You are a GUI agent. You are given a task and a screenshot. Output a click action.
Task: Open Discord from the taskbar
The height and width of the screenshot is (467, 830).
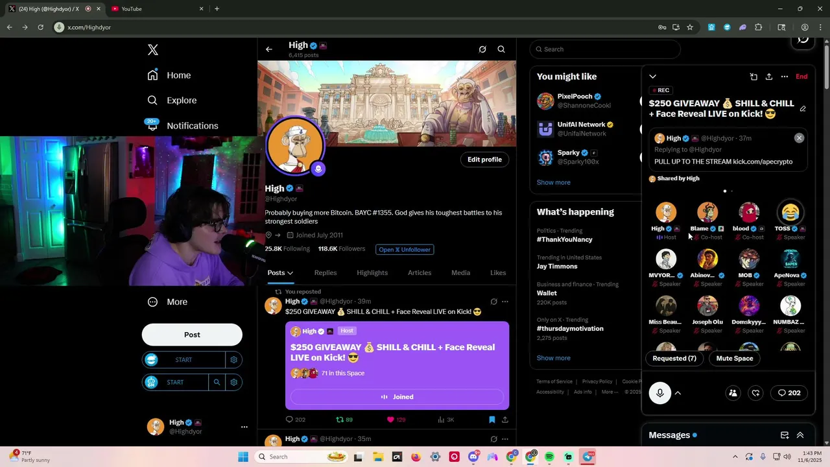click(x=473, y=457)
